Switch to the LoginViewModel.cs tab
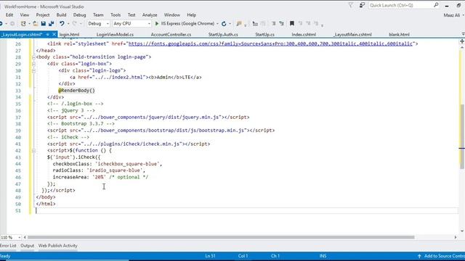 pyautogui.click(x=115, y=35)
